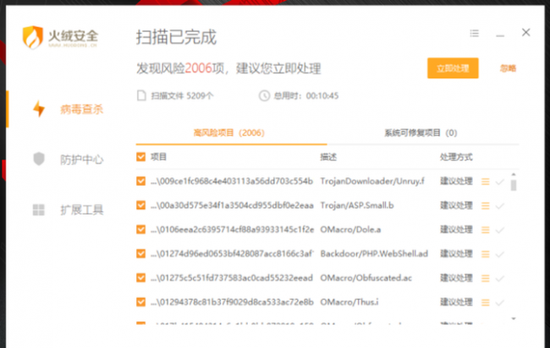Close the Huorong scan window

pos(525,32)
